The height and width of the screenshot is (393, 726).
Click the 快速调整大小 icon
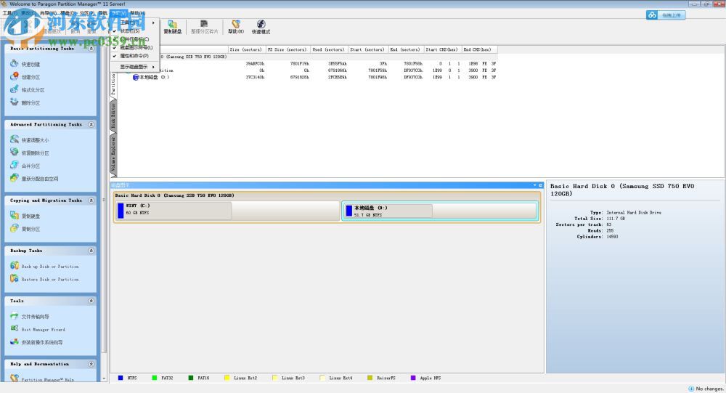[15, 139]
